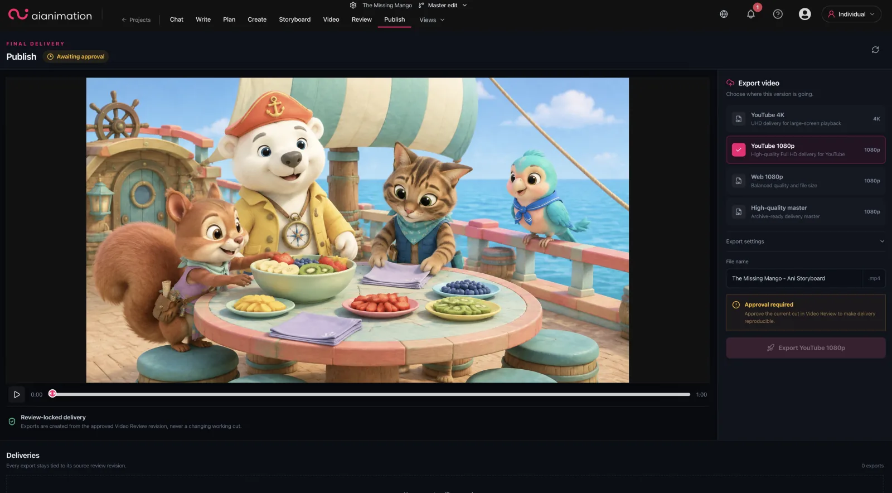Switch to the Create tab
This screenshot has width=892, height=493.
[257, 20]
